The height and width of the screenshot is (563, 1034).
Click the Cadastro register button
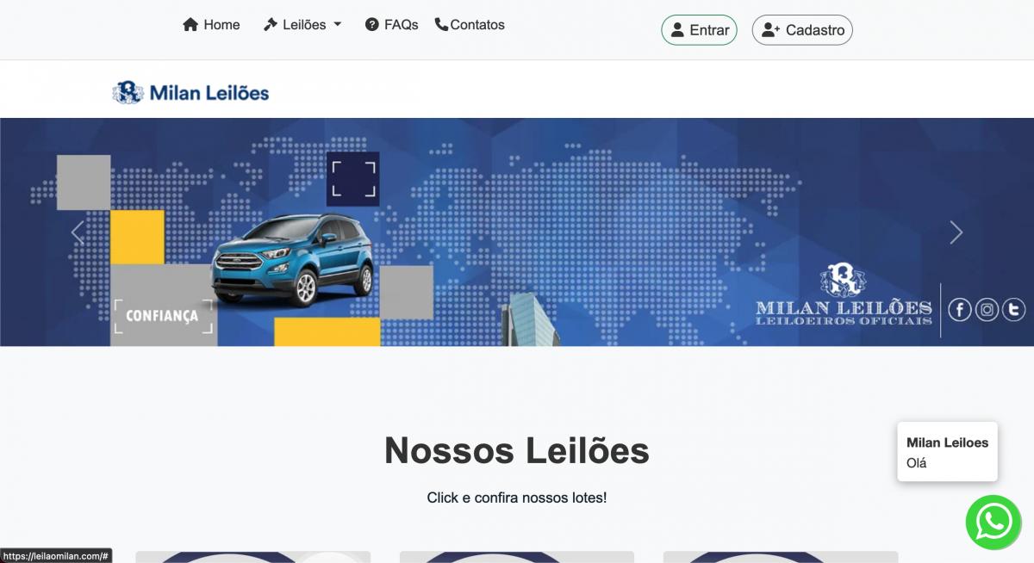point(802,30)
